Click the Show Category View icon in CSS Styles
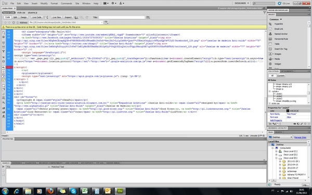The height and width of the screenshot is (195, 312). [270, 124]
